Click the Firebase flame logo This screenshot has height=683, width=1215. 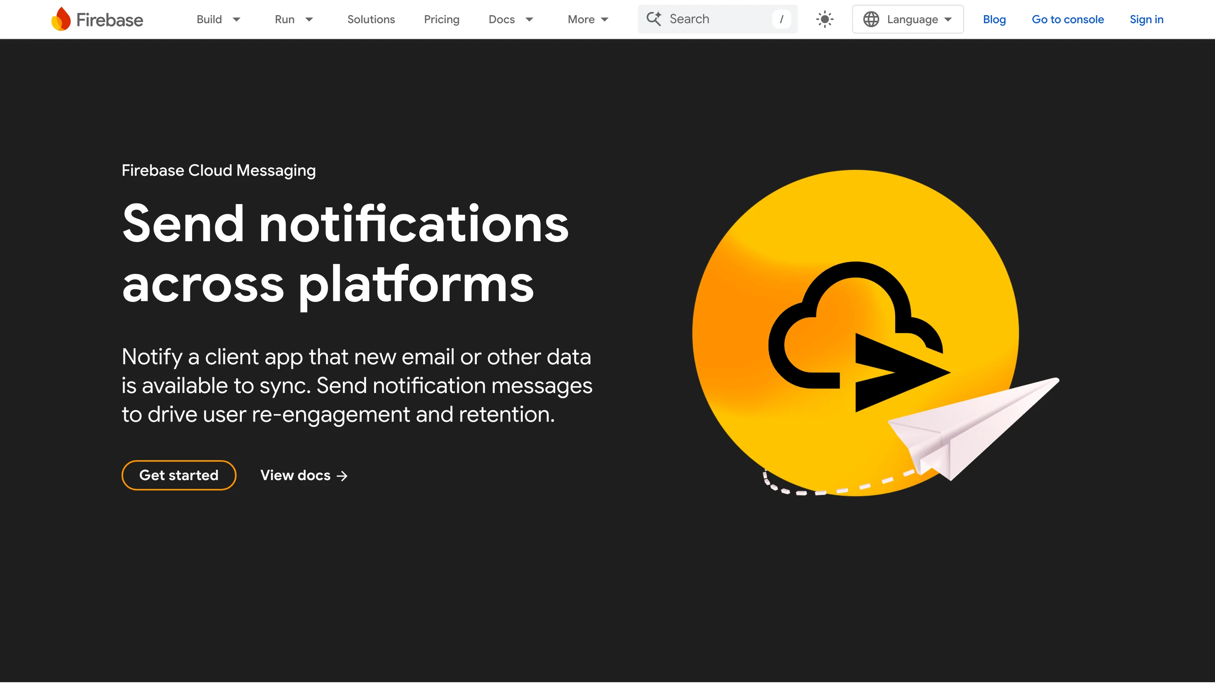click(61, 19)
